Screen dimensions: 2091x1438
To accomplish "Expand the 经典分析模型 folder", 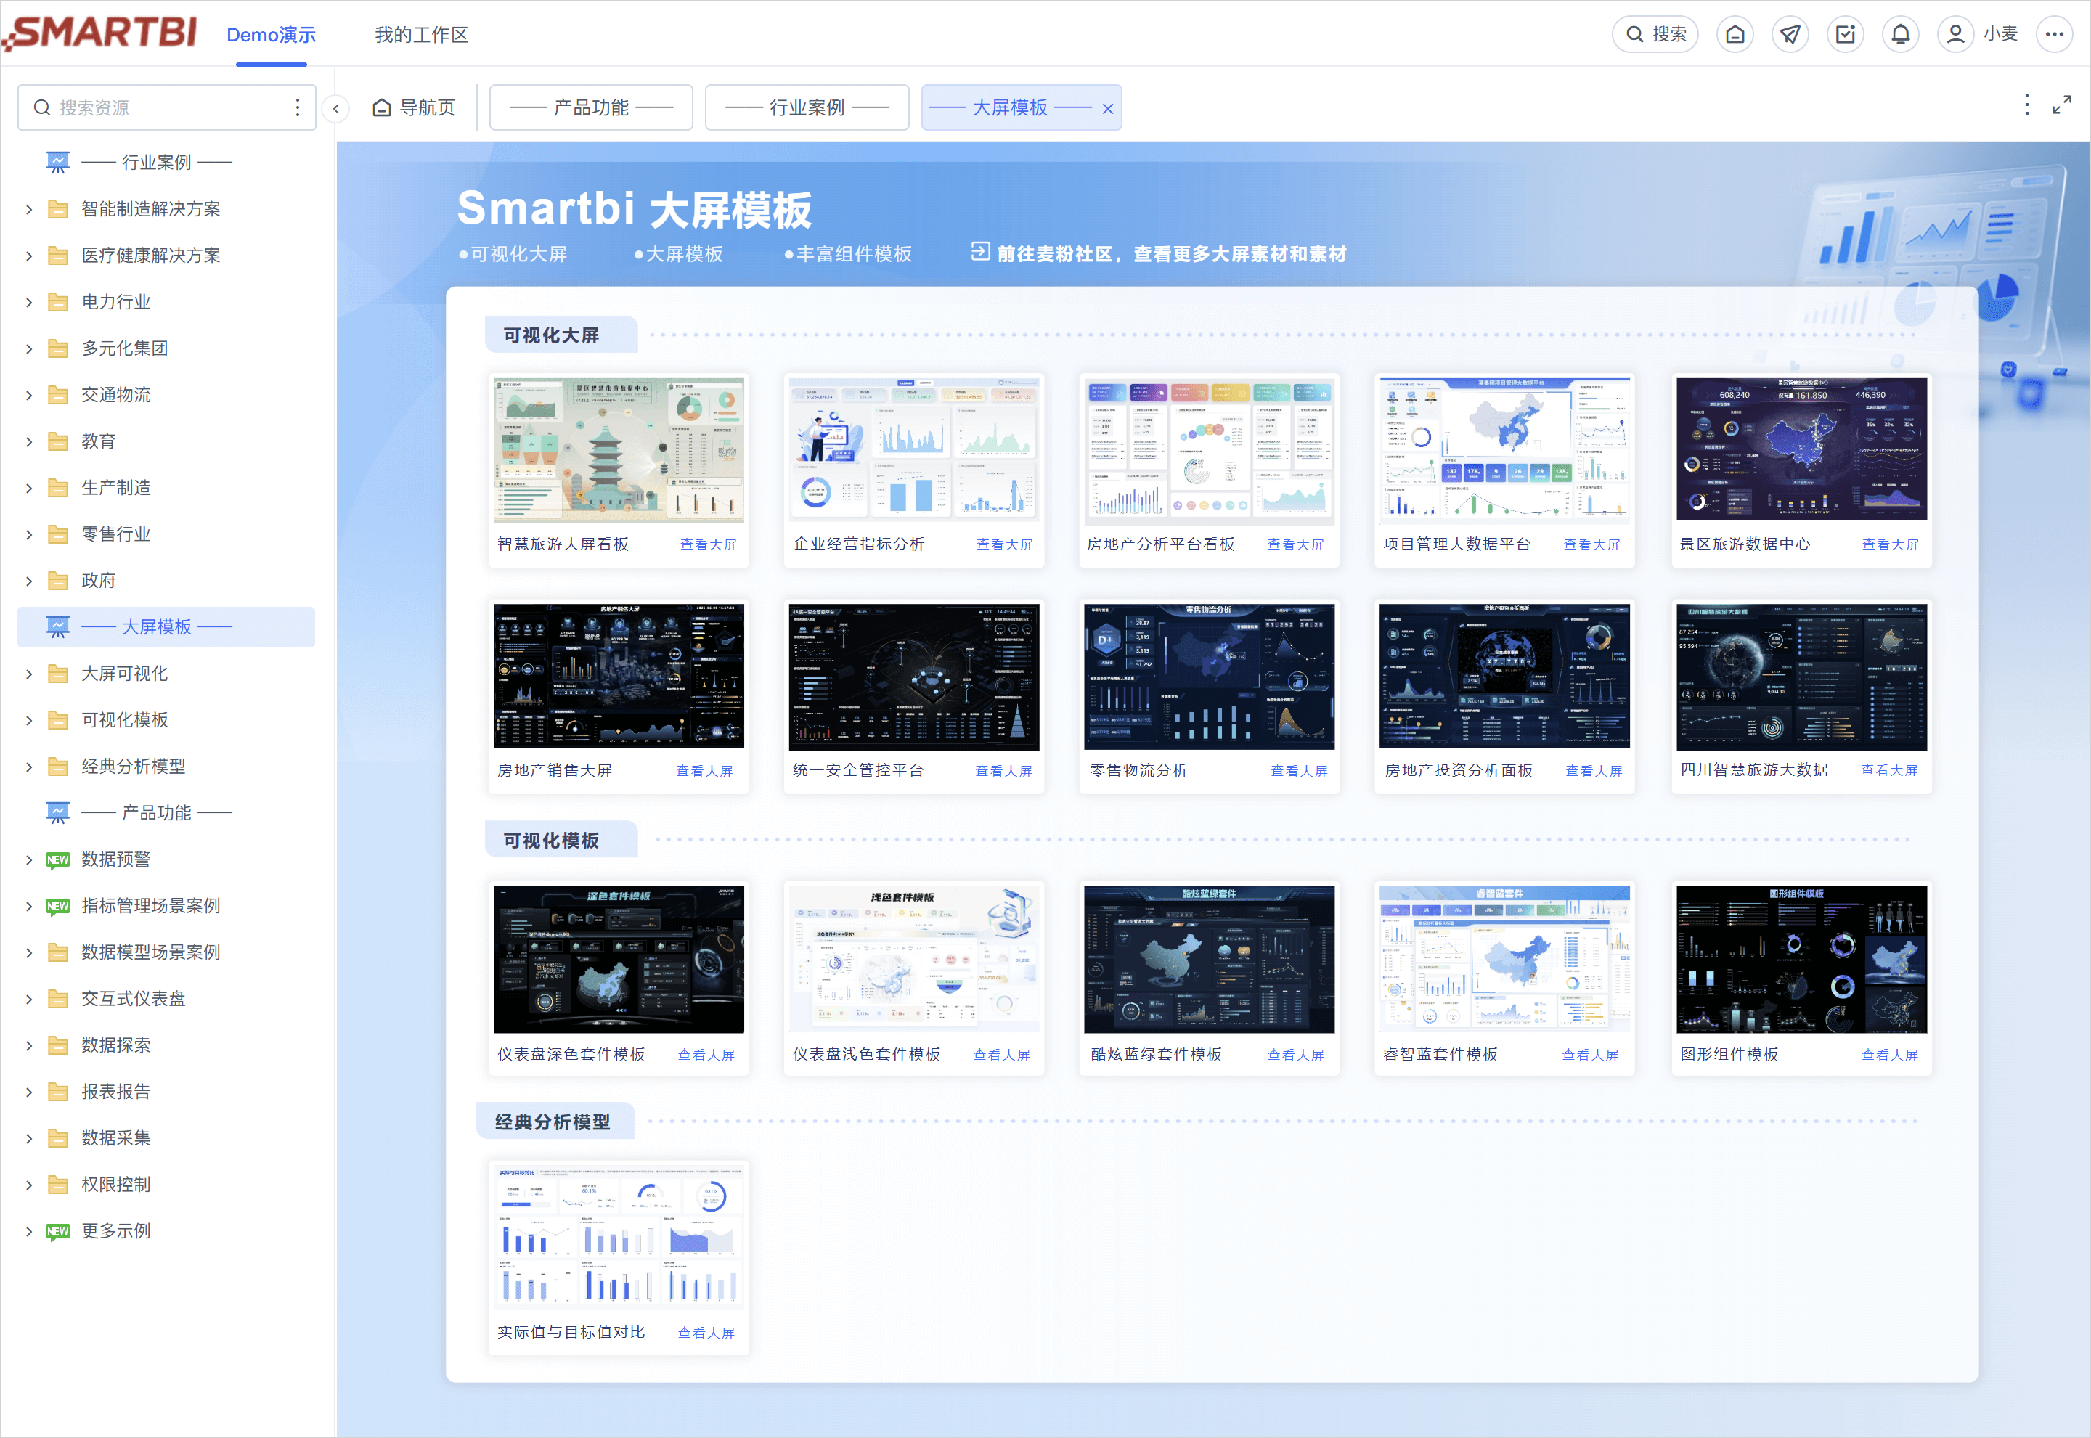I will tap(29, 767).
